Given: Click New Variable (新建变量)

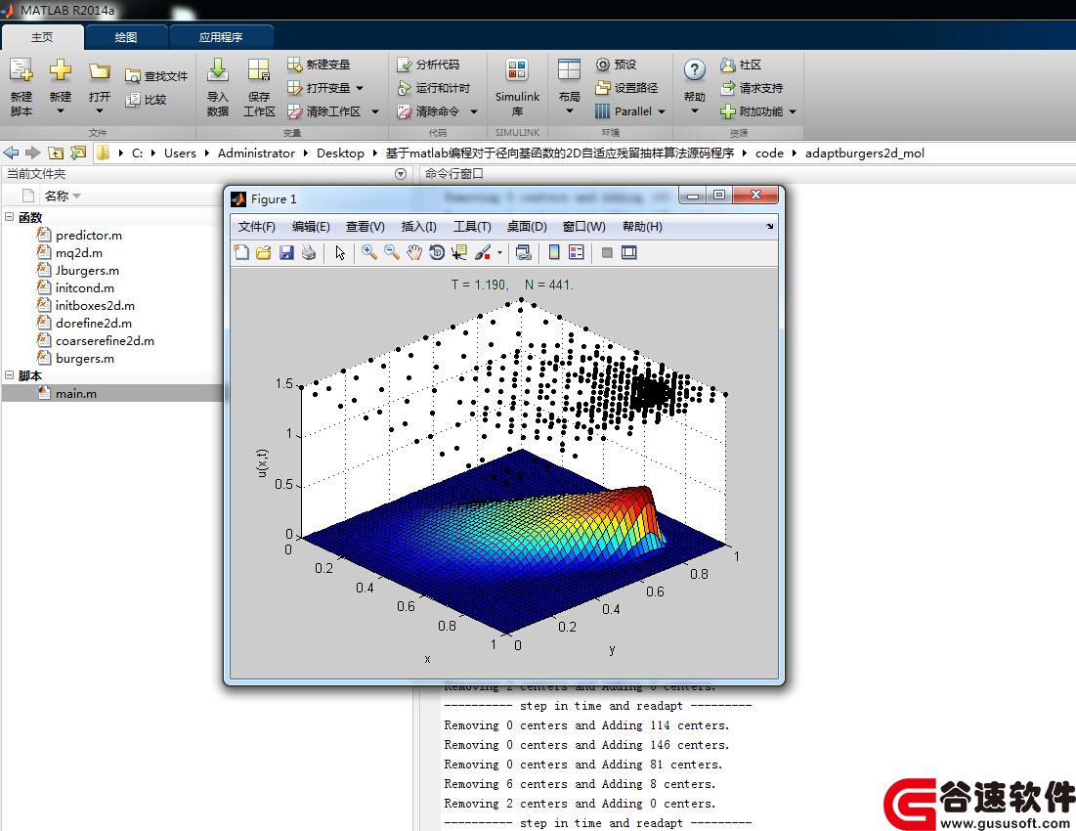Looking at the screenshot, I should [320, 65].
